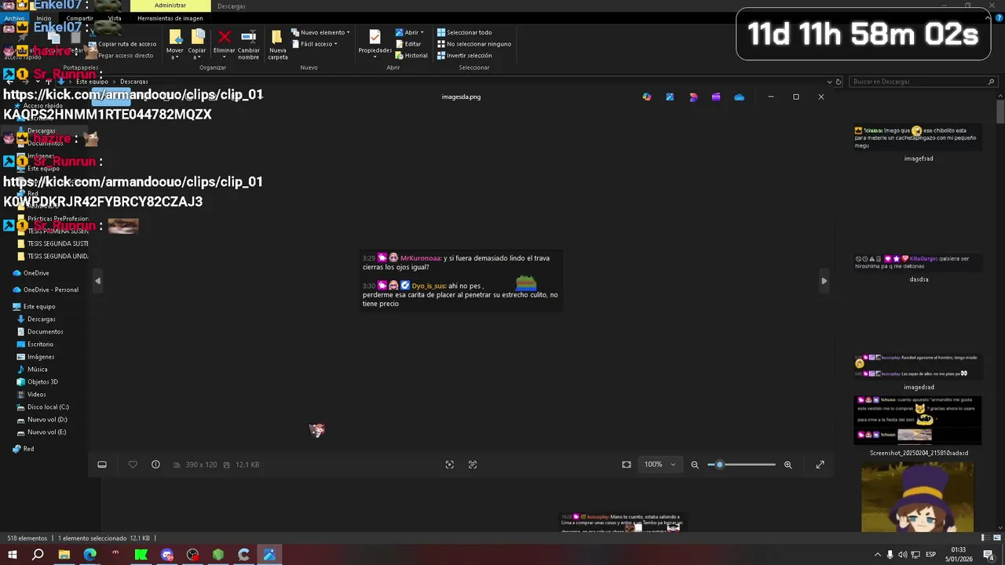
Task: Open the Administrar ribbon tab
Action: [x=170, y=5]
